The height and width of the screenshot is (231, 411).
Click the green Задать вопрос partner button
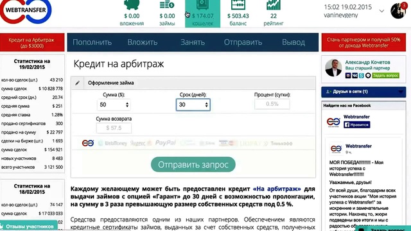(385, 76)
